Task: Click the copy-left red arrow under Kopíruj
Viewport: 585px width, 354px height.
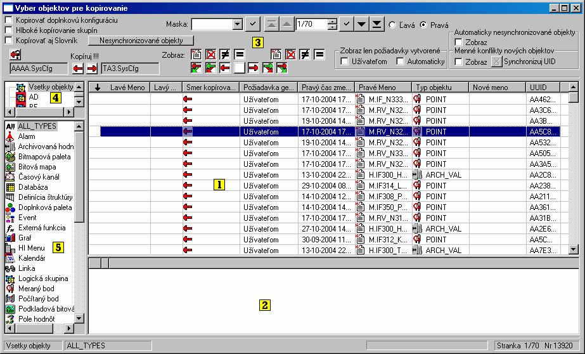Action: (77, 69)
